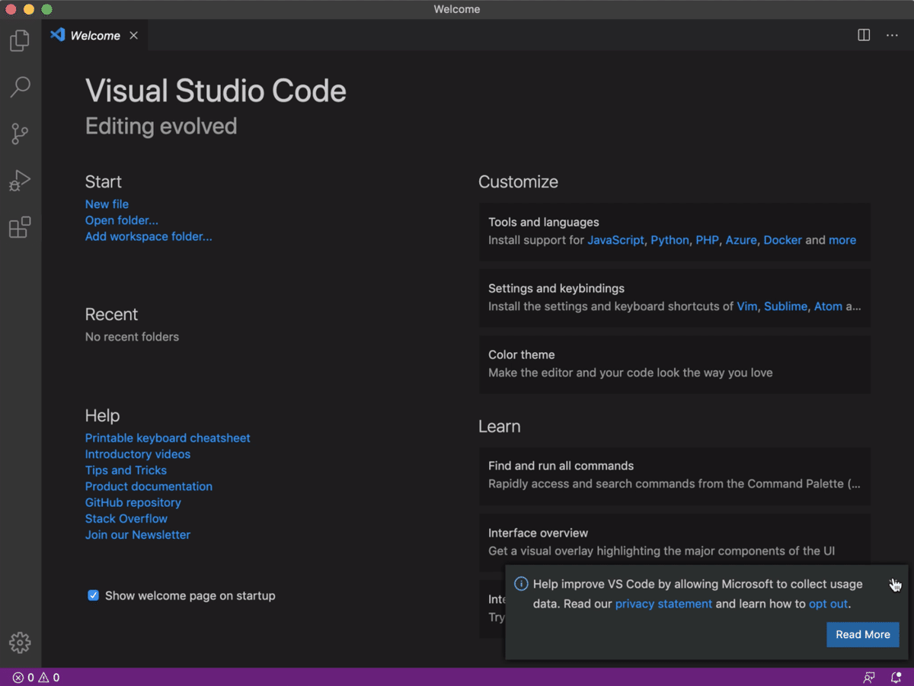The width and height of the screenshot is (914, 686).
Task: Open Stack Overflow link
Action: click(126, 518)
